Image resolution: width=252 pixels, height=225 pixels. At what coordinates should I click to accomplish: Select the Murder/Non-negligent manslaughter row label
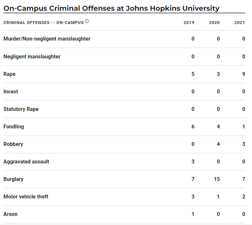(x=47, y=39)
